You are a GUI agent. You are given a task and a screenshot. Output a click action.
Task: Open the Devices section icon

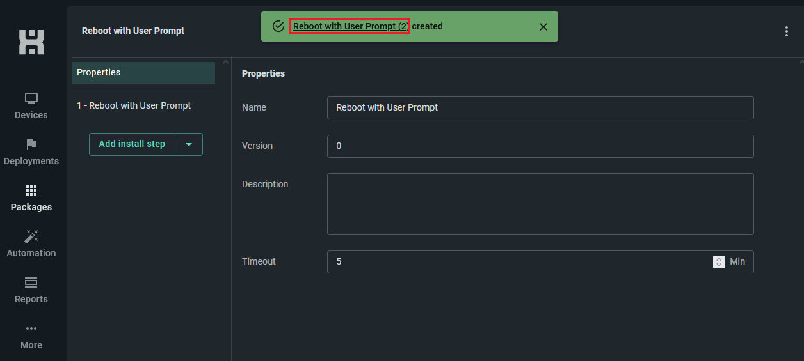pos(31,98)
